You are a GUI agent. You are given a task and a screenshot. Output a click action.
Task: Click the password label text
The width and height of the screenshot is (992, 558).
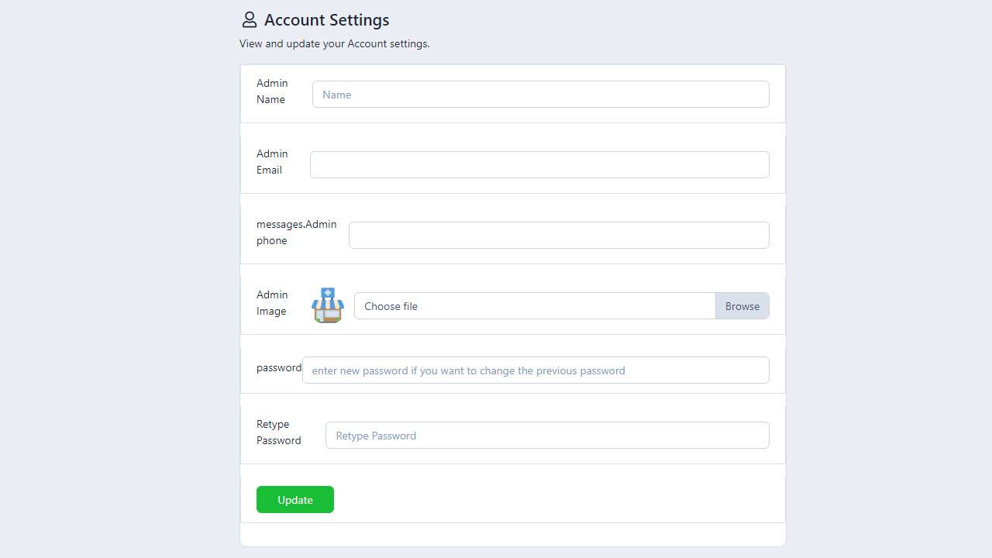pos(279,368)
